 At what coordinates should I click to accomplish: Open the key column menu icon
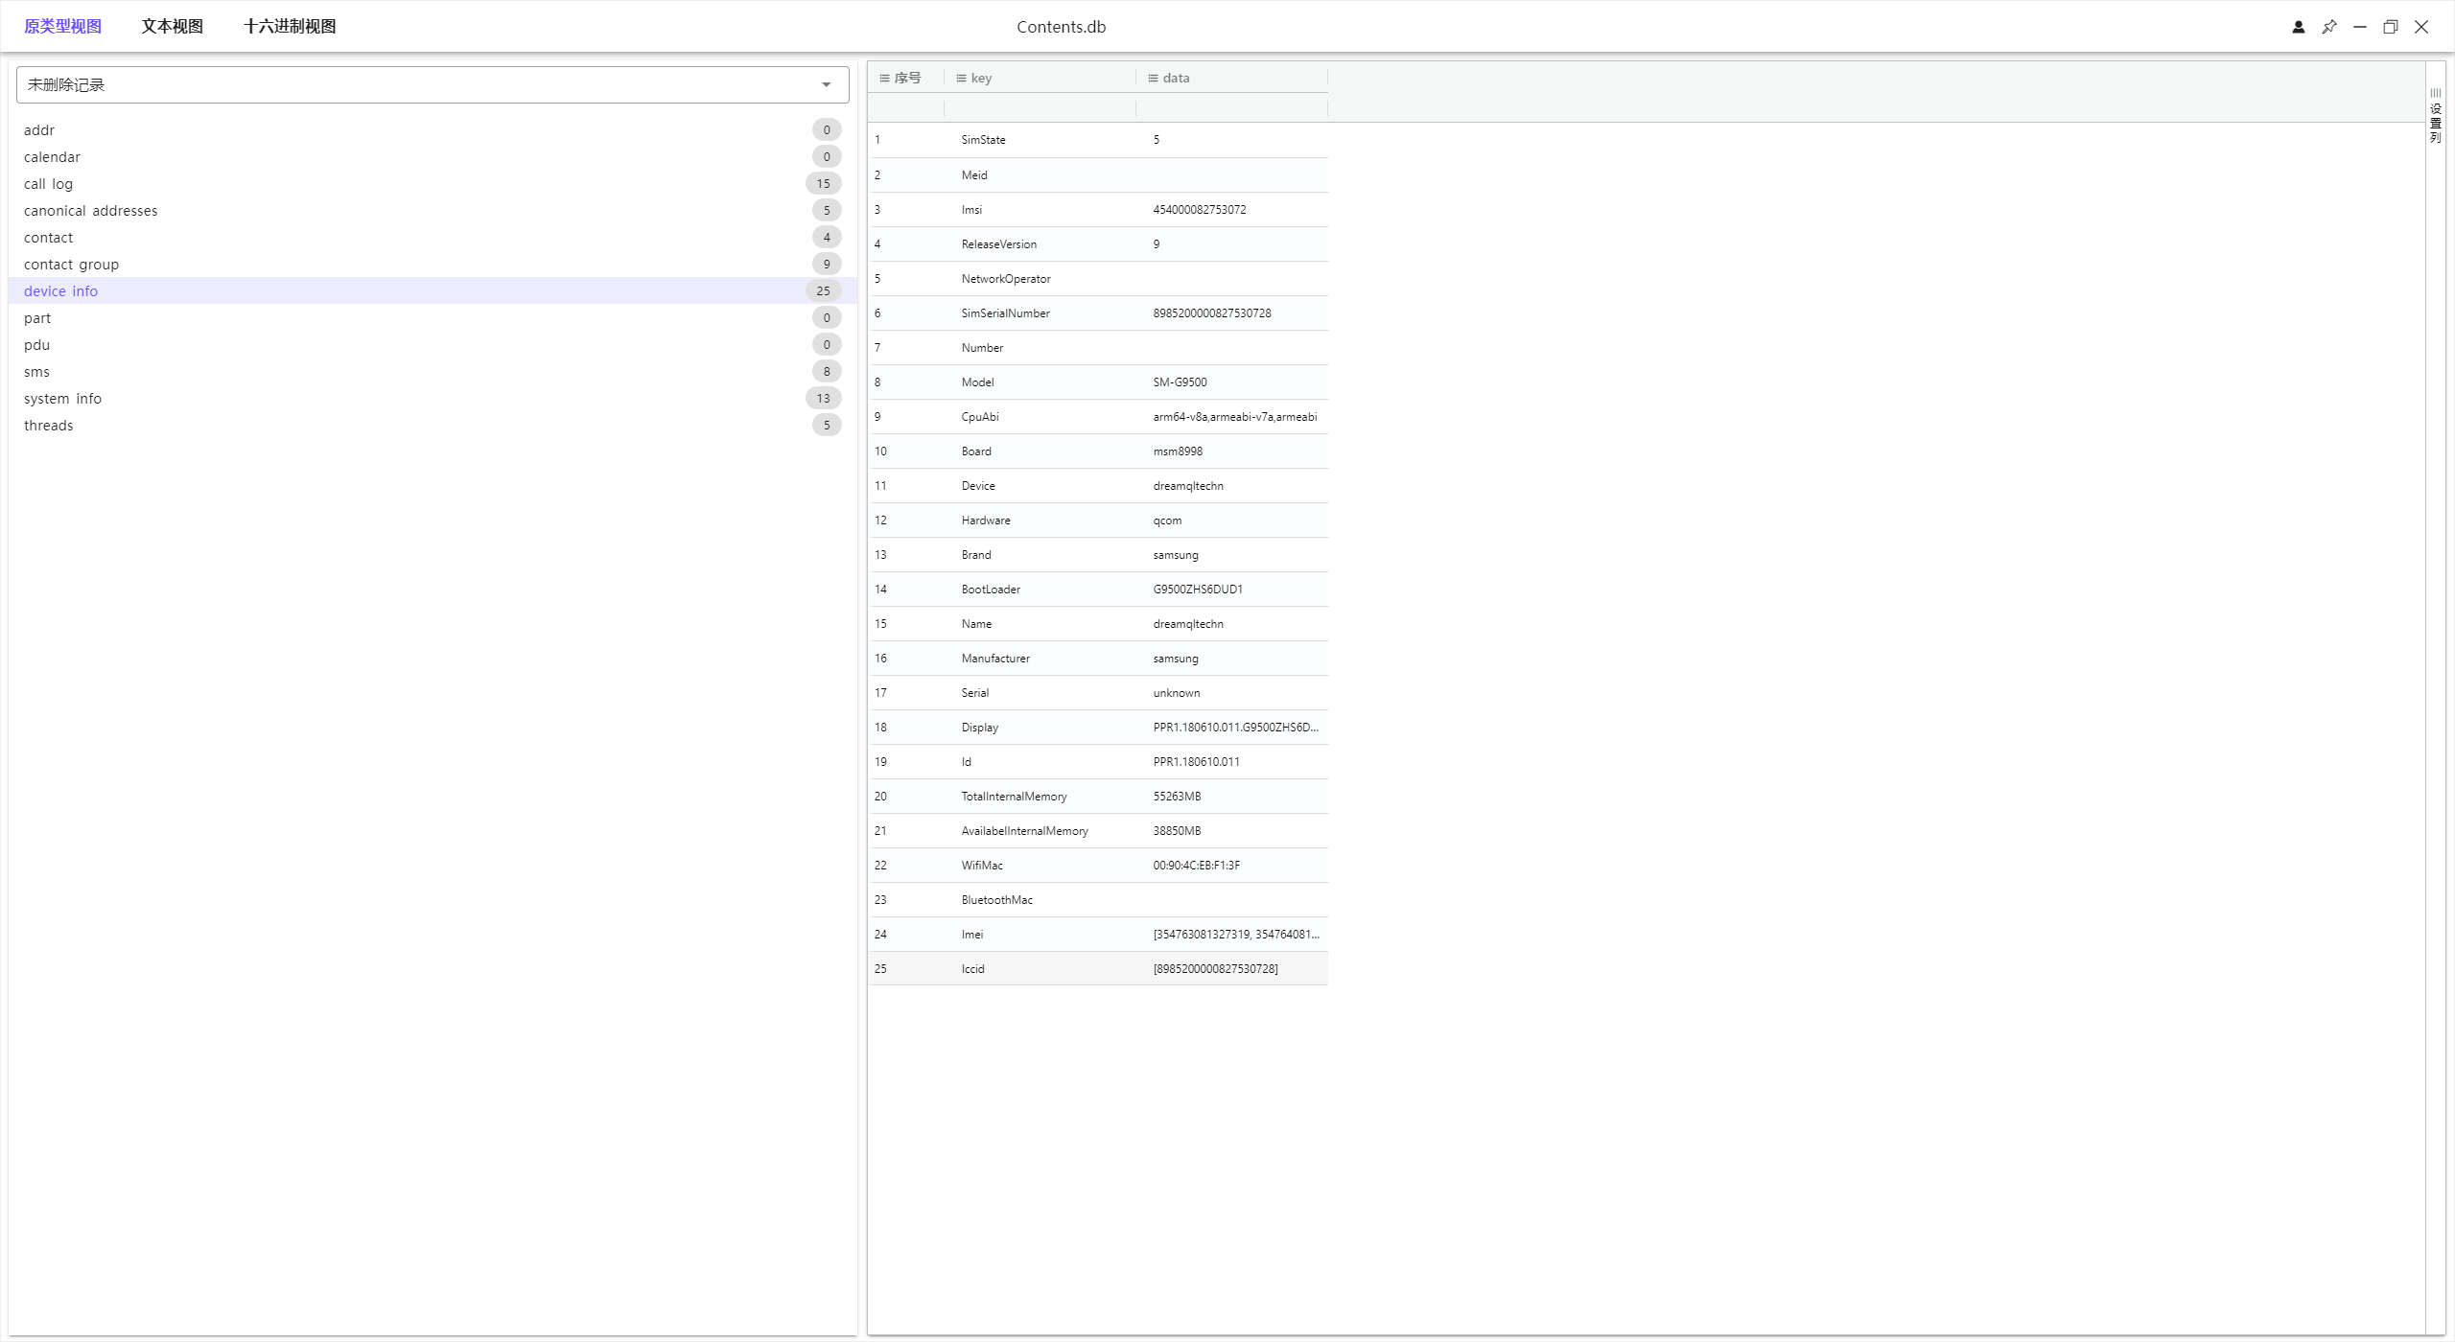coord(961,79)
